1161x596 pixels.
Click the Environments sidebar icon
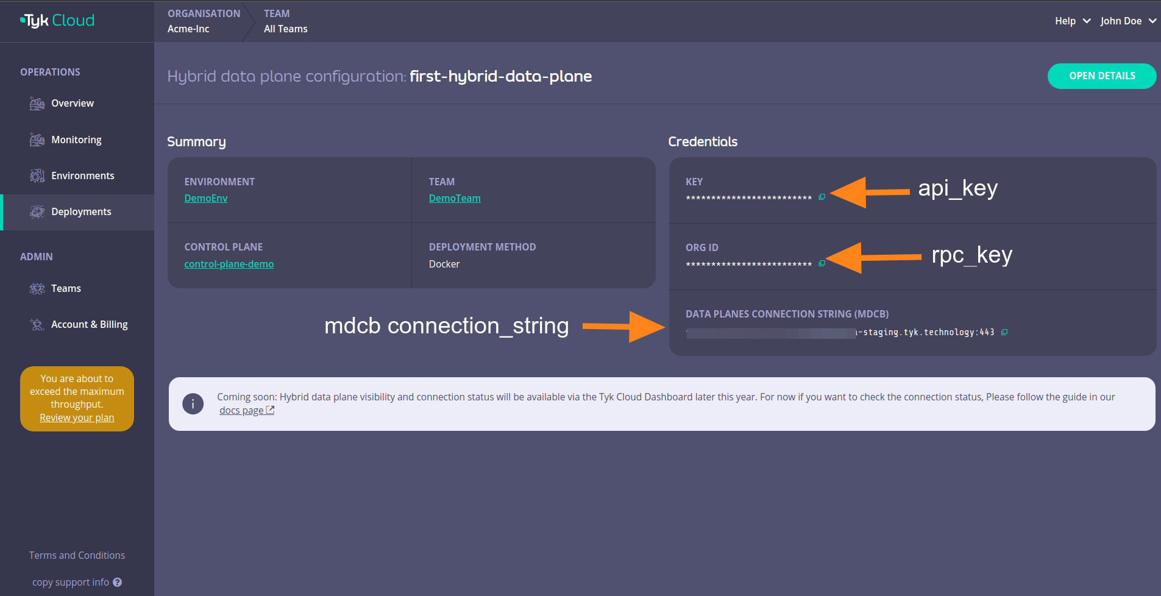point(37,175)
